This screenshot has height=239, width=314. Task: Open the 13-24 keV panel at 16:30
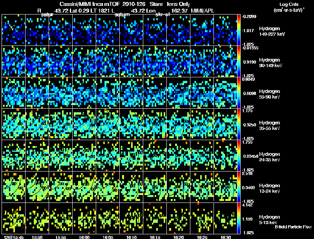[x=225, y=187]
